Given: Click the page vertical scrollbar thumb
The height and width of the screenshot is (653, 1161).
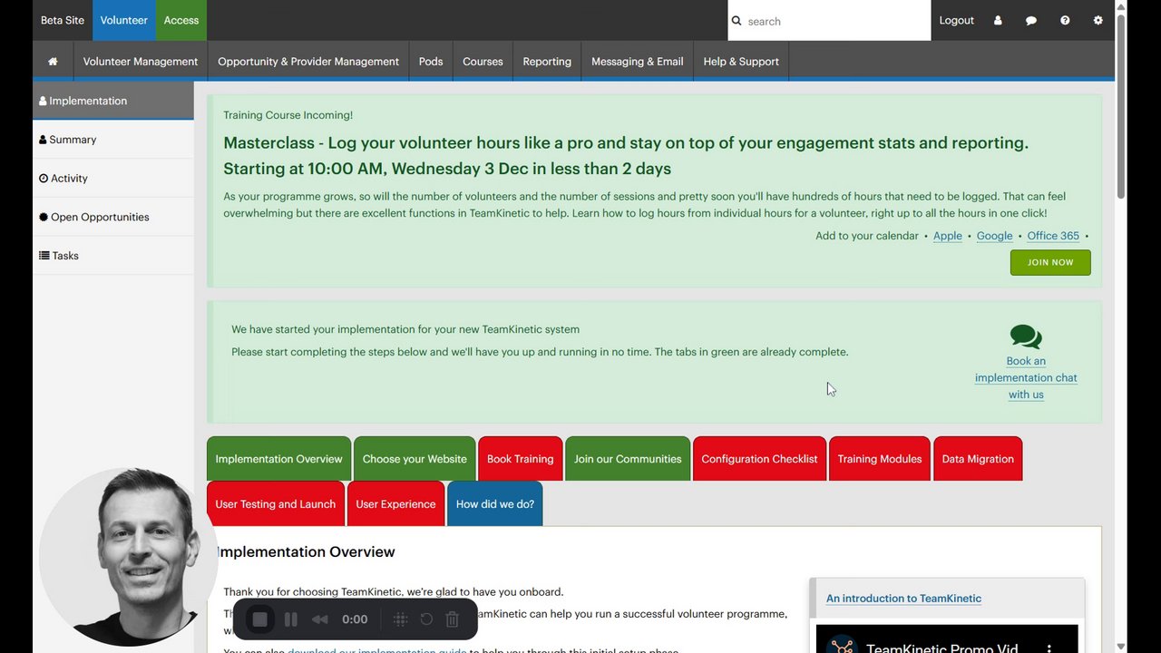Looking at the screenshot, I should pyautogui.click(x=1121, y=107).
